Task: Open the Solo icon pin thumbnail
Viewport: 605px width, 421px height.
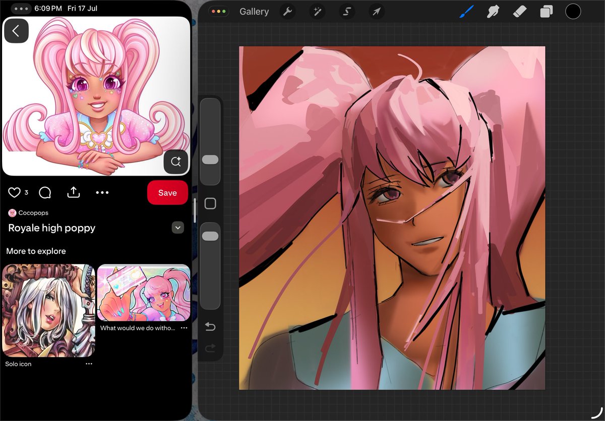Action: (48, 310)
